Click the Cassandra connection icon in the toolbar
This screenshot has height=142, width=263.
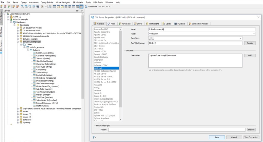point(86,7)
